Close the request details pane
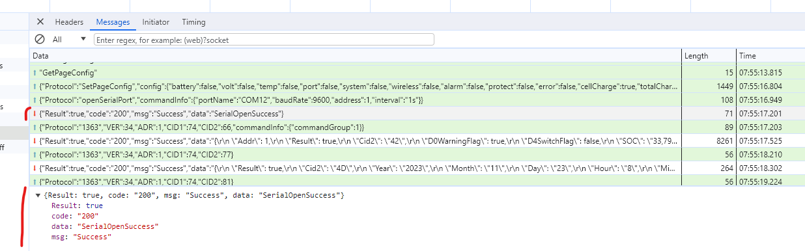Viewport: 805px width, 251px height. tap(40, 22)
